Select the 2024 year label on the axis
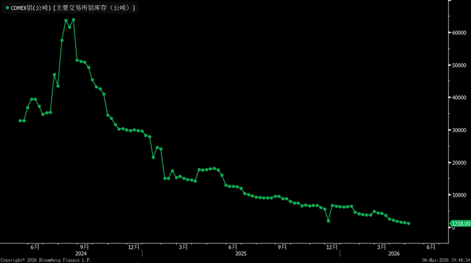Viewport: 471px width, 263px height. point(81,254)
